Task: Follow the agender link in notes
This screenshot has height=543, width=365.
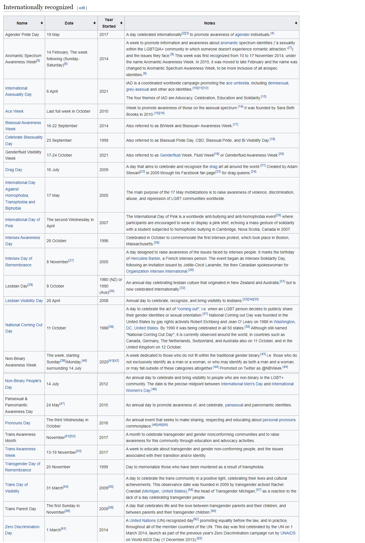Action: click(x=242, y=35)
